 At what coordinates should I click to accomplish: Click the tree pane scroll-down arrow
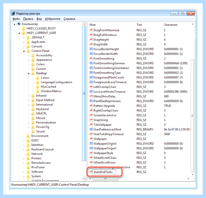84,178
